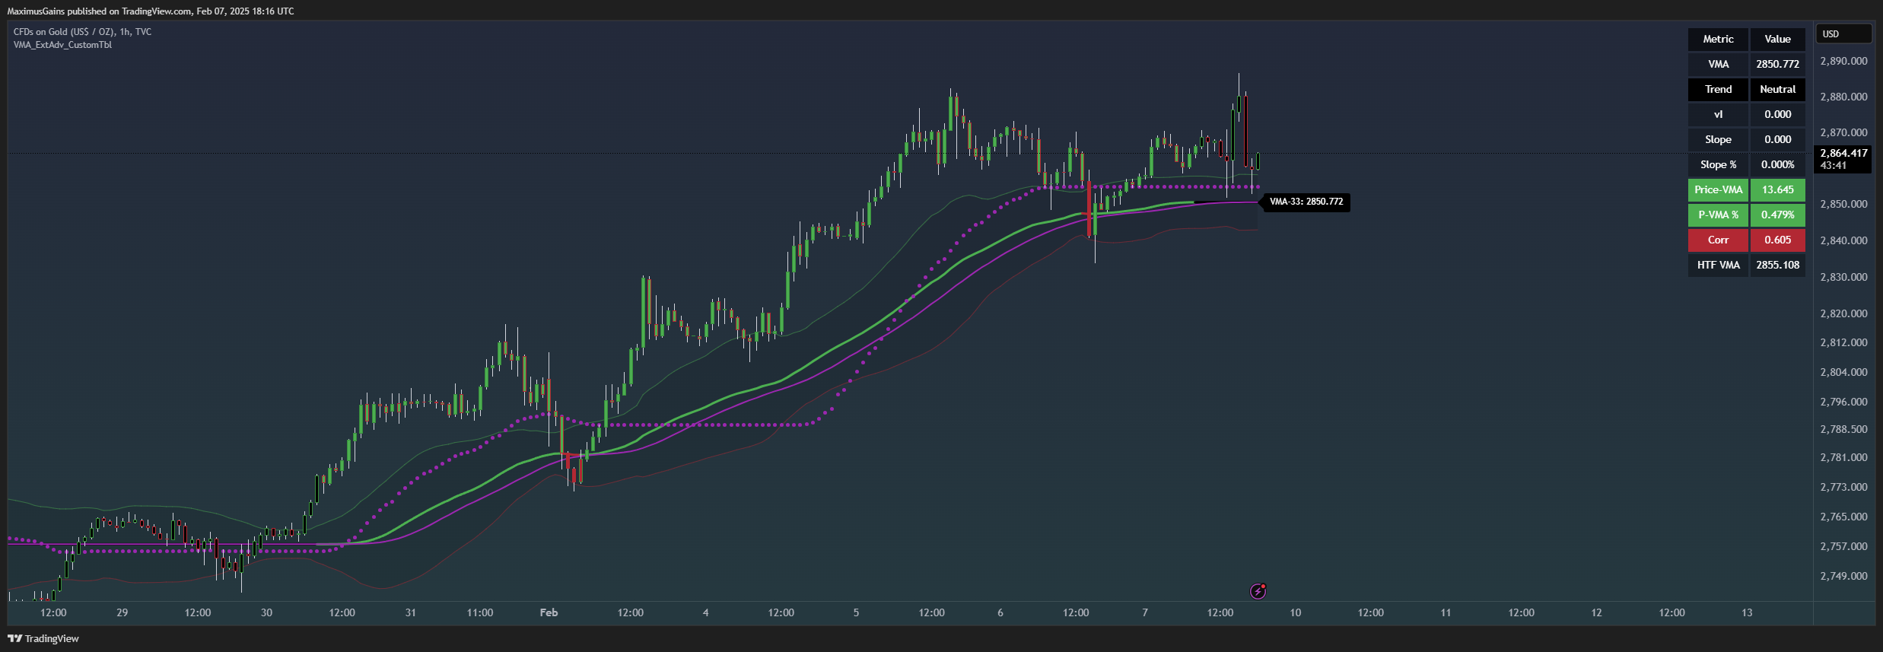
Task: Click the 29 date label on time axis
Action: coord(122,612)
